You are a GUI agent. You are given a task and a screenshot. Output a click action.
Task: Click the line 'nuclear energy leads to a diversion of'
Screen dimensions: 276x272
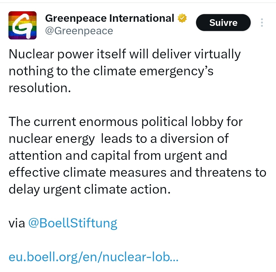point(119,139)
